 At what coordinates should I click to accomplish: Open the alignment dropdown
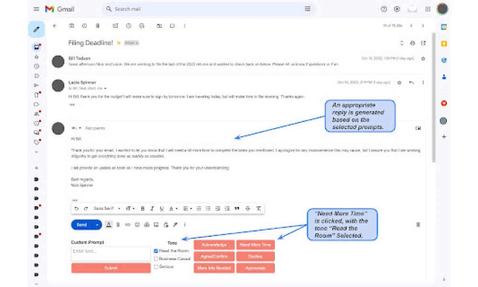(x=187, y=209)
